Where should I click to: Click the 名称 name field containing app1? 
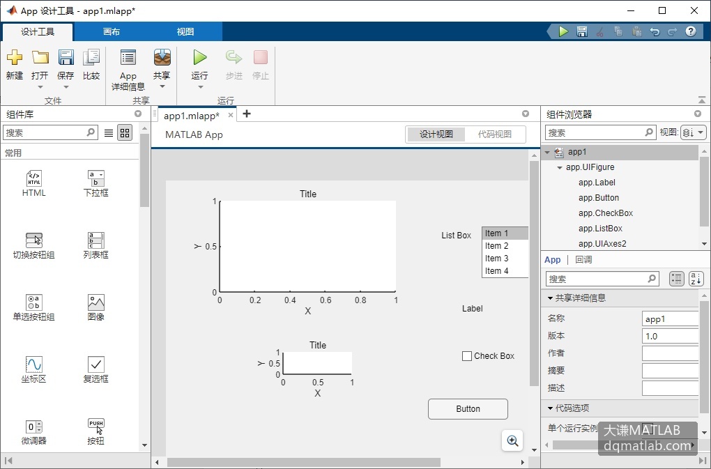coord(670,318)
